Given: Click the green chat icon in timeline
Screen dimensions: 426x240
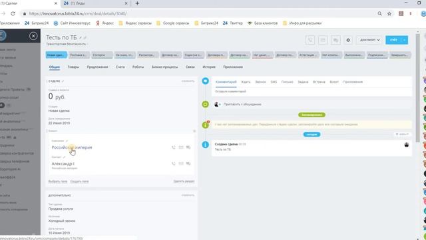Looking at the screenshot, I should pos(206,104).
